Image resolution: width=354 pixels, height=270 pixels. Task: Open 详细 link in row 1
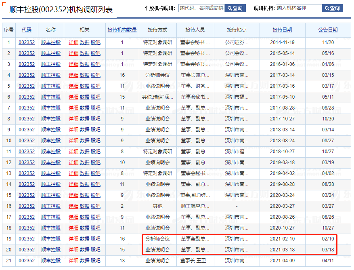coord(73,42)
